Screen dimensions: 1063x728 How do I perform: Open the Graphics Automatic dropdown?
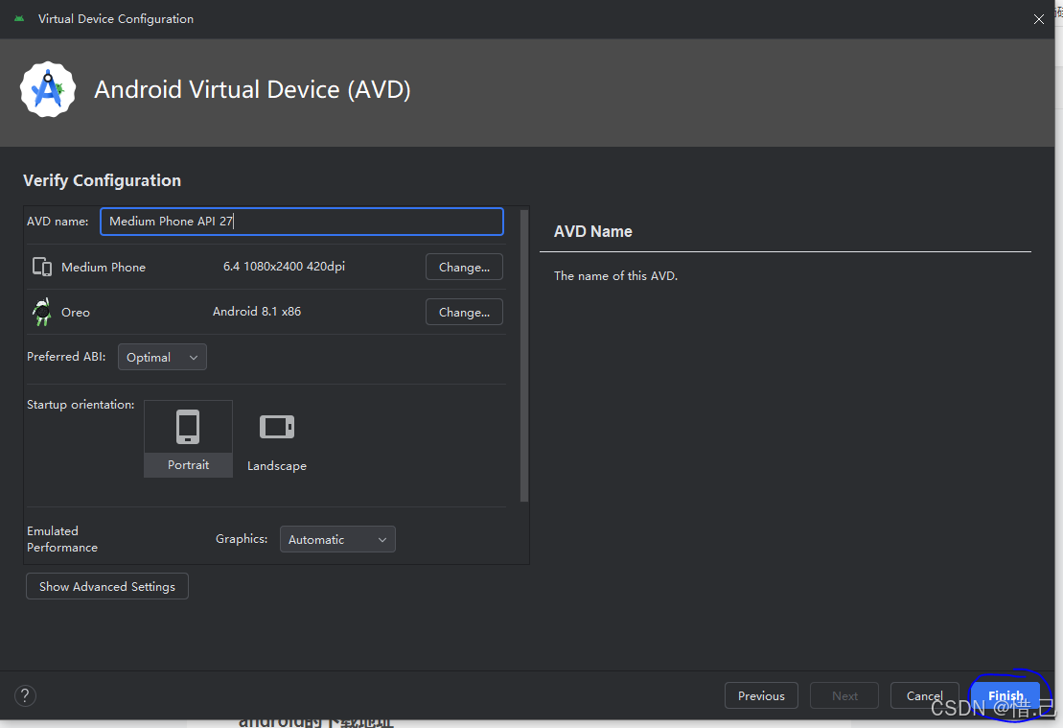tap(337, 539)
